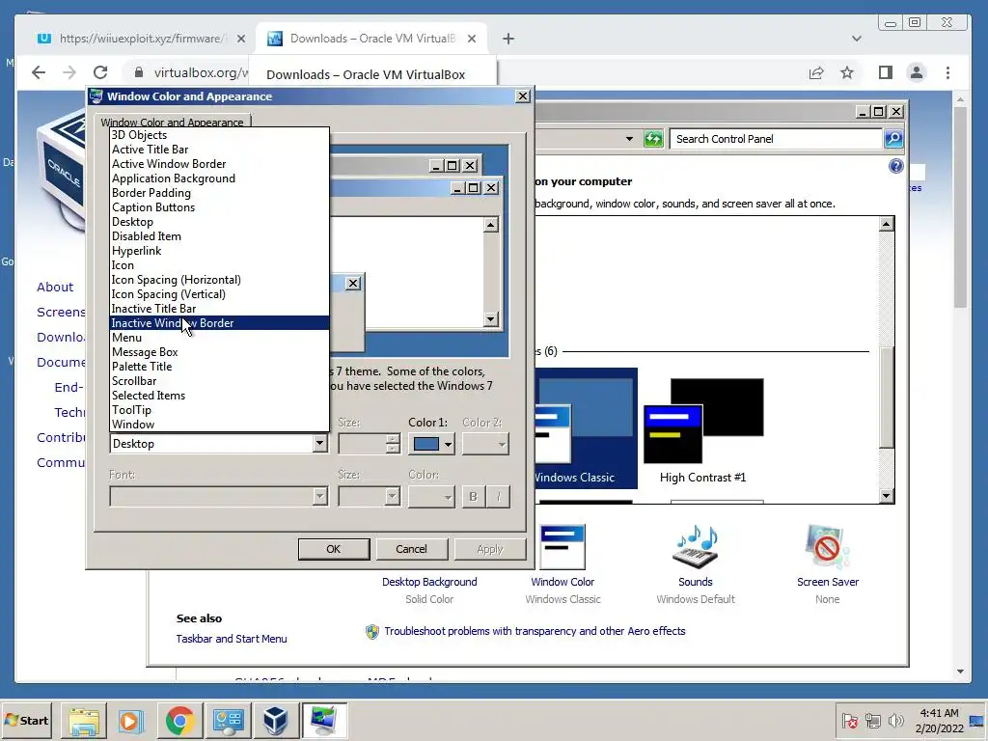Close the Downloads VirtualBox tab
The image size is (988, 741).
coord(472,39)
